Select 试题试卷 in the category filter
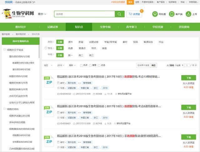This screenshot has height=152, width=200. tap(94, 42)
